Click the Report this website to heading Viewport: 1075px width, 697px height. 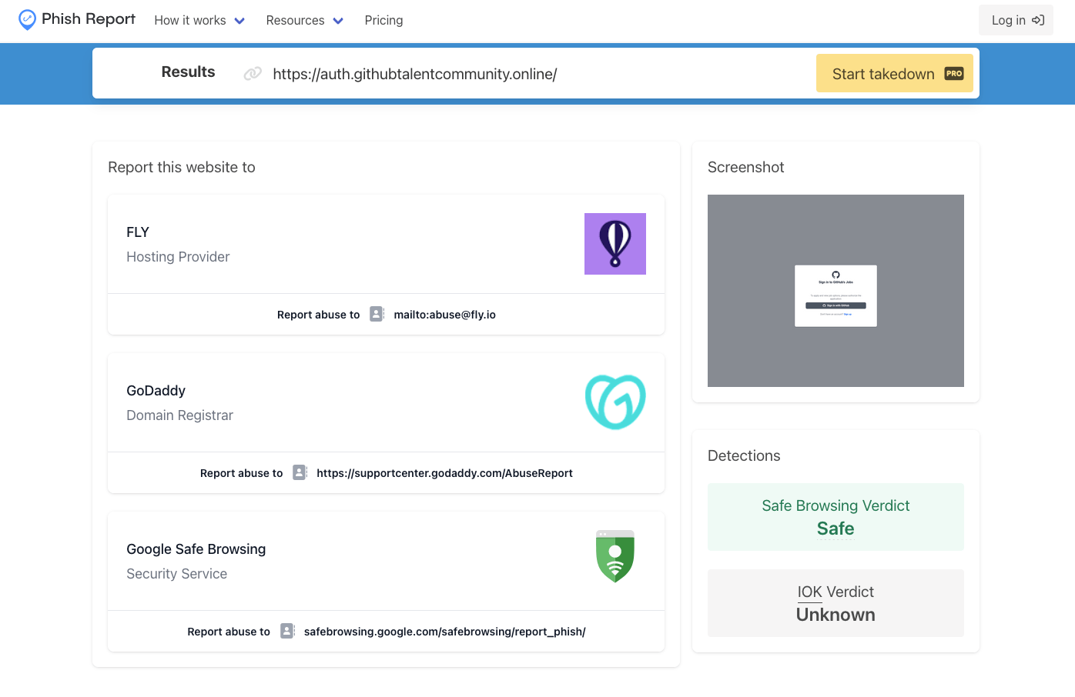point(181,167)
